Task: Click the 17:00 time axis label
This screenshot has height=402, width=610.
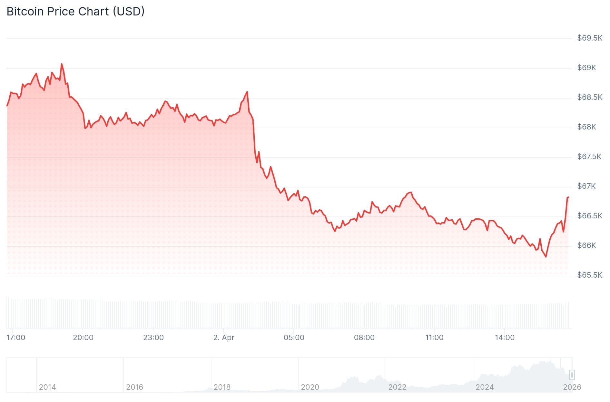Action: click(x=16, y=338)
